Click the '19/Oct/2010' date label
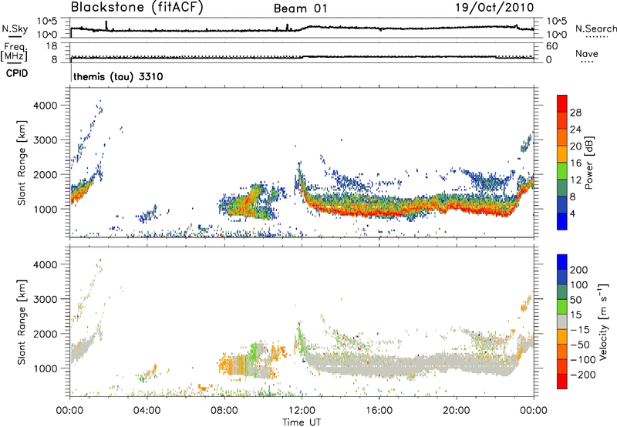Screen dimensions: 617x427 point(494,8)
